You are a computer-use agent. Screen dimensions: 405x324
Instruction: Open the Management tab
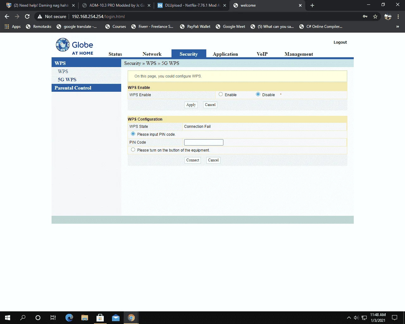point(299,54)
